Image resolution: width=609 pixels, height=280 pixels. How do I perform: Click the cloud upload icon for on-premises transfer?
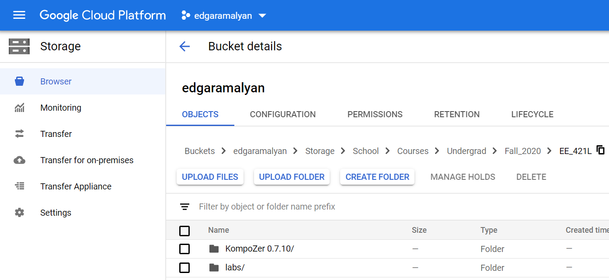(19, 160)
